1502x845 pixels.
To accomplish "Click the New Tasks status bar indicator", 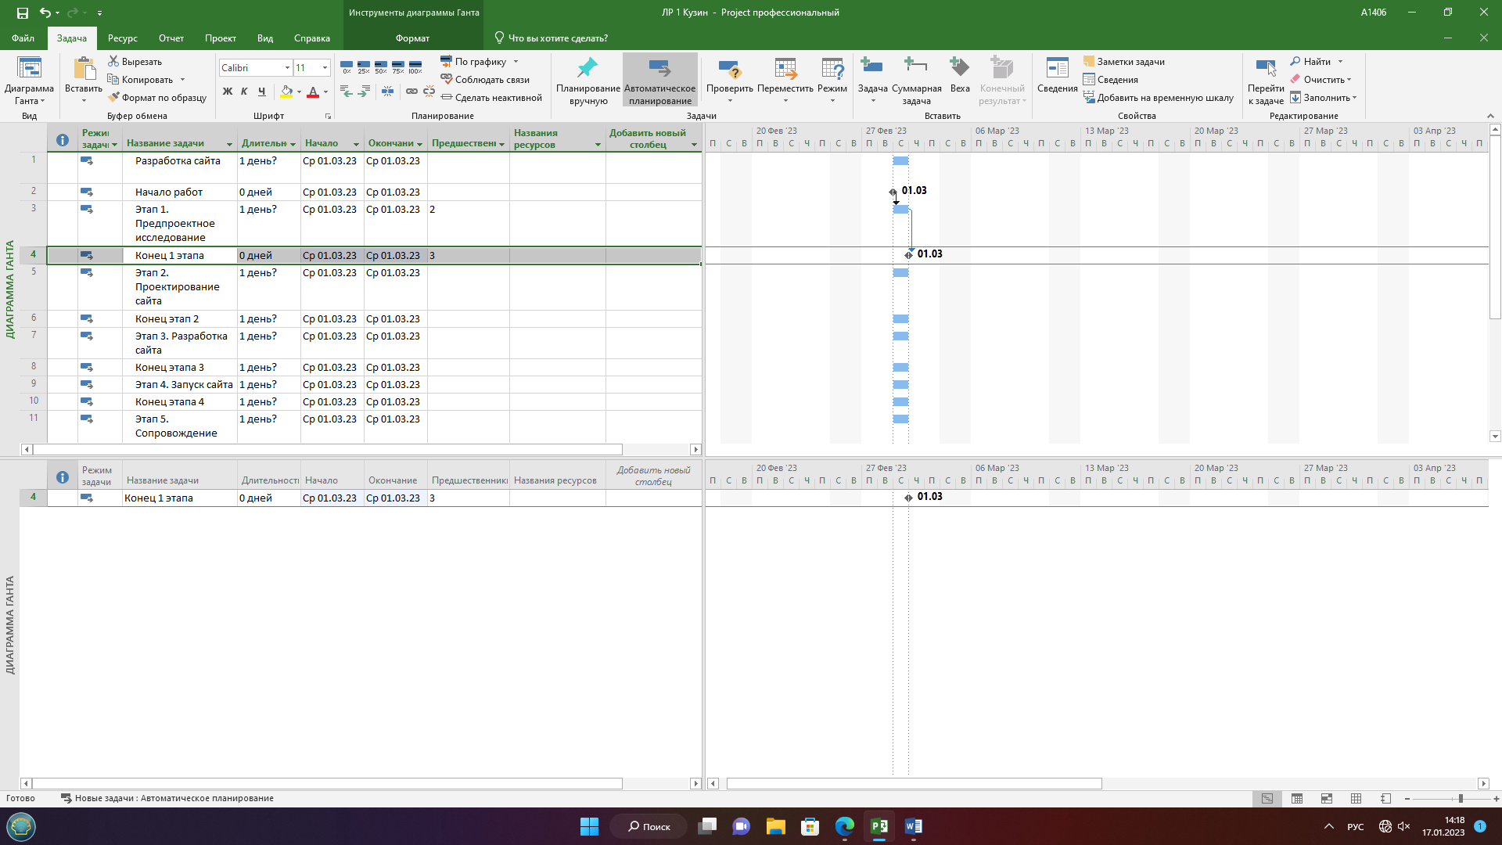I will click(167, 798).
